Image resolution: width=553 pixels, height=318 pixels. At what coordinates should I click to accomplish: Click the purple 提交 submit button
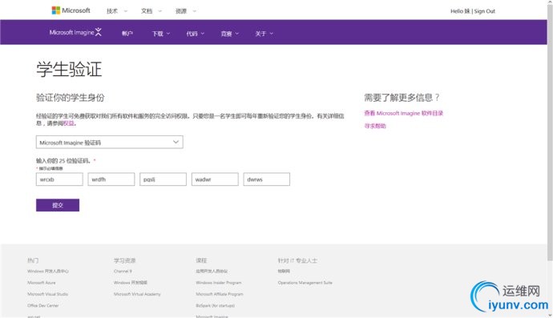[x=58, y=205]
